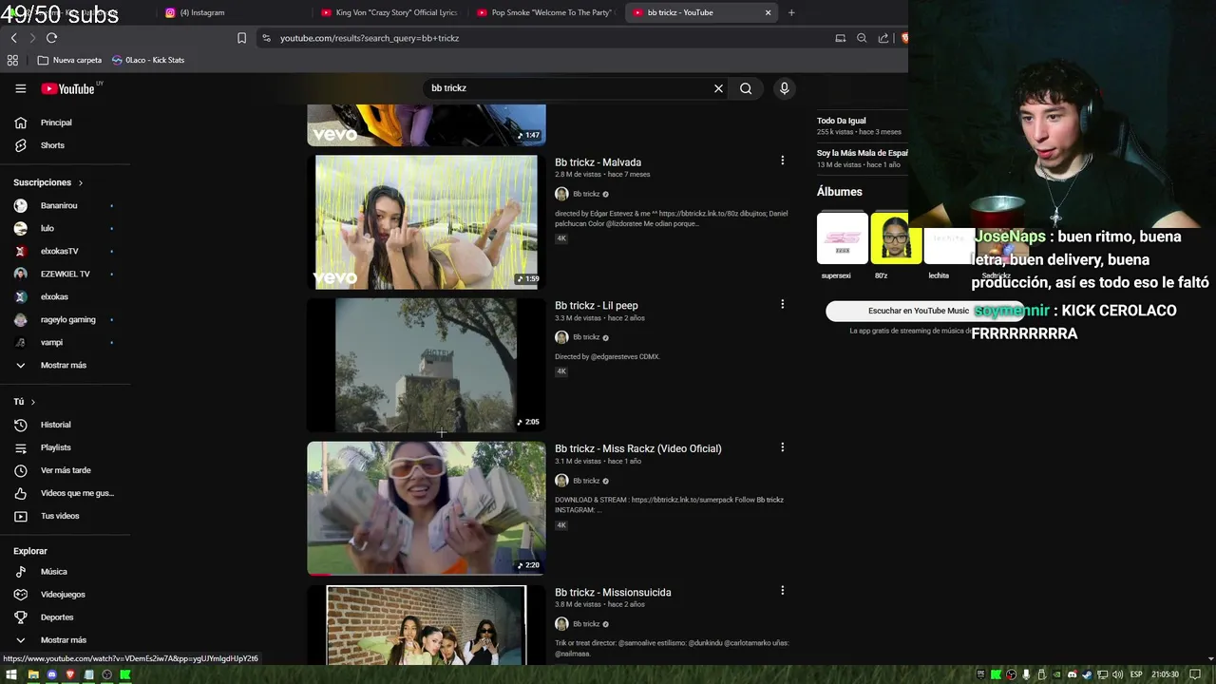This screenshot has height=684, width=1216.
Task: Expand Suscripciones section chevron
Action: point(80,182)
